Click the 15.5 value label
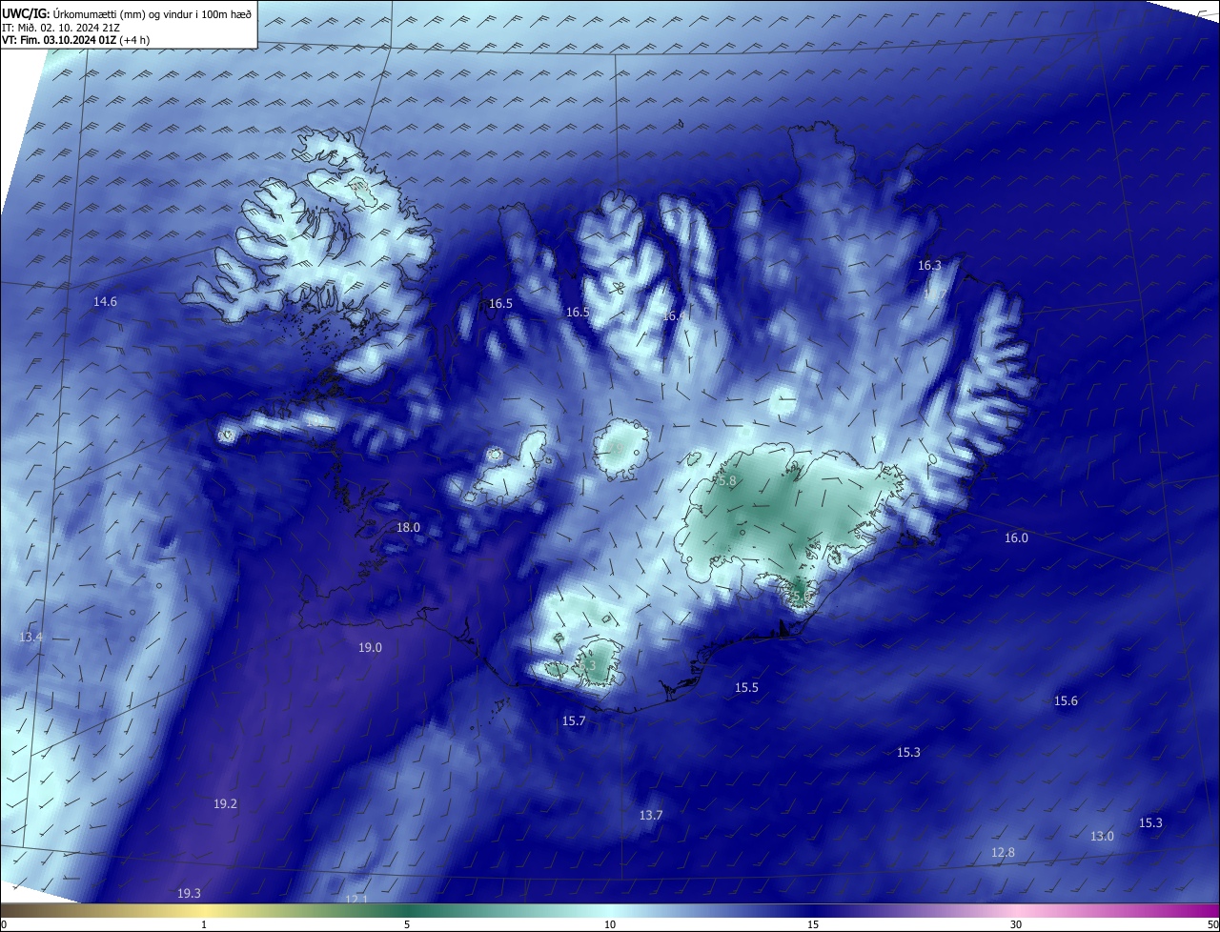 [x=746, y=688]
